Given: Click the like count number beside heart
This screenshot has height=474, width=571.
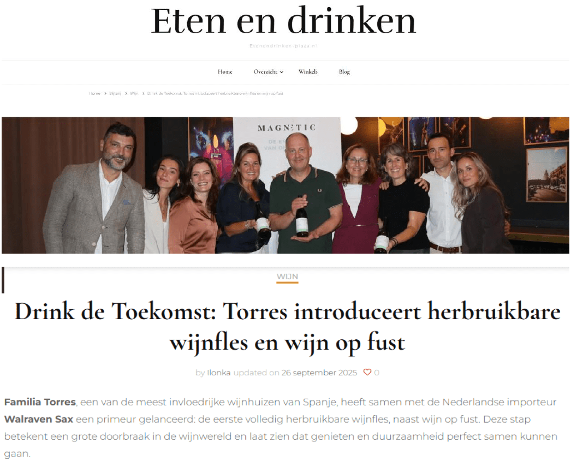Looking at the screenshot, I should click(377, 373).
